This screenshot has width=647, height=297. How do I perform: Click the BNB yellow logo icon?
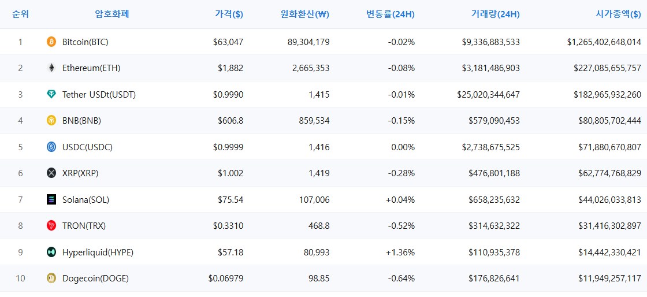point(51,120)
